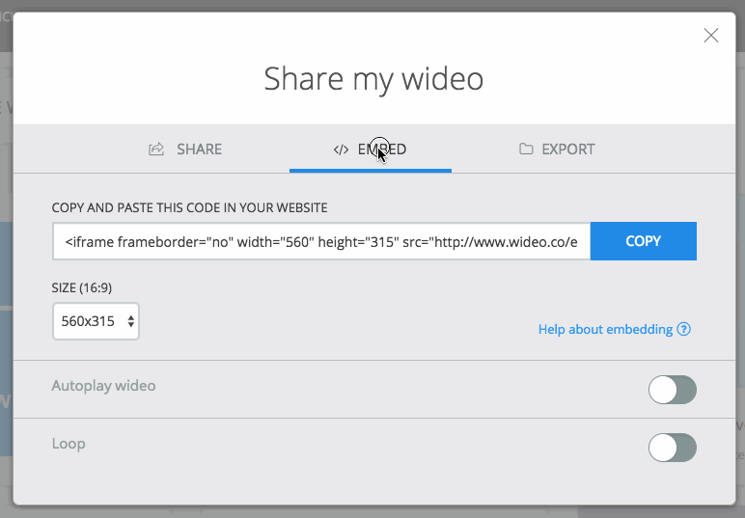Switch to the SHARE tab
Image resolution: width=745 pixels, height=518 pixels.
click(x=199, y=150)
